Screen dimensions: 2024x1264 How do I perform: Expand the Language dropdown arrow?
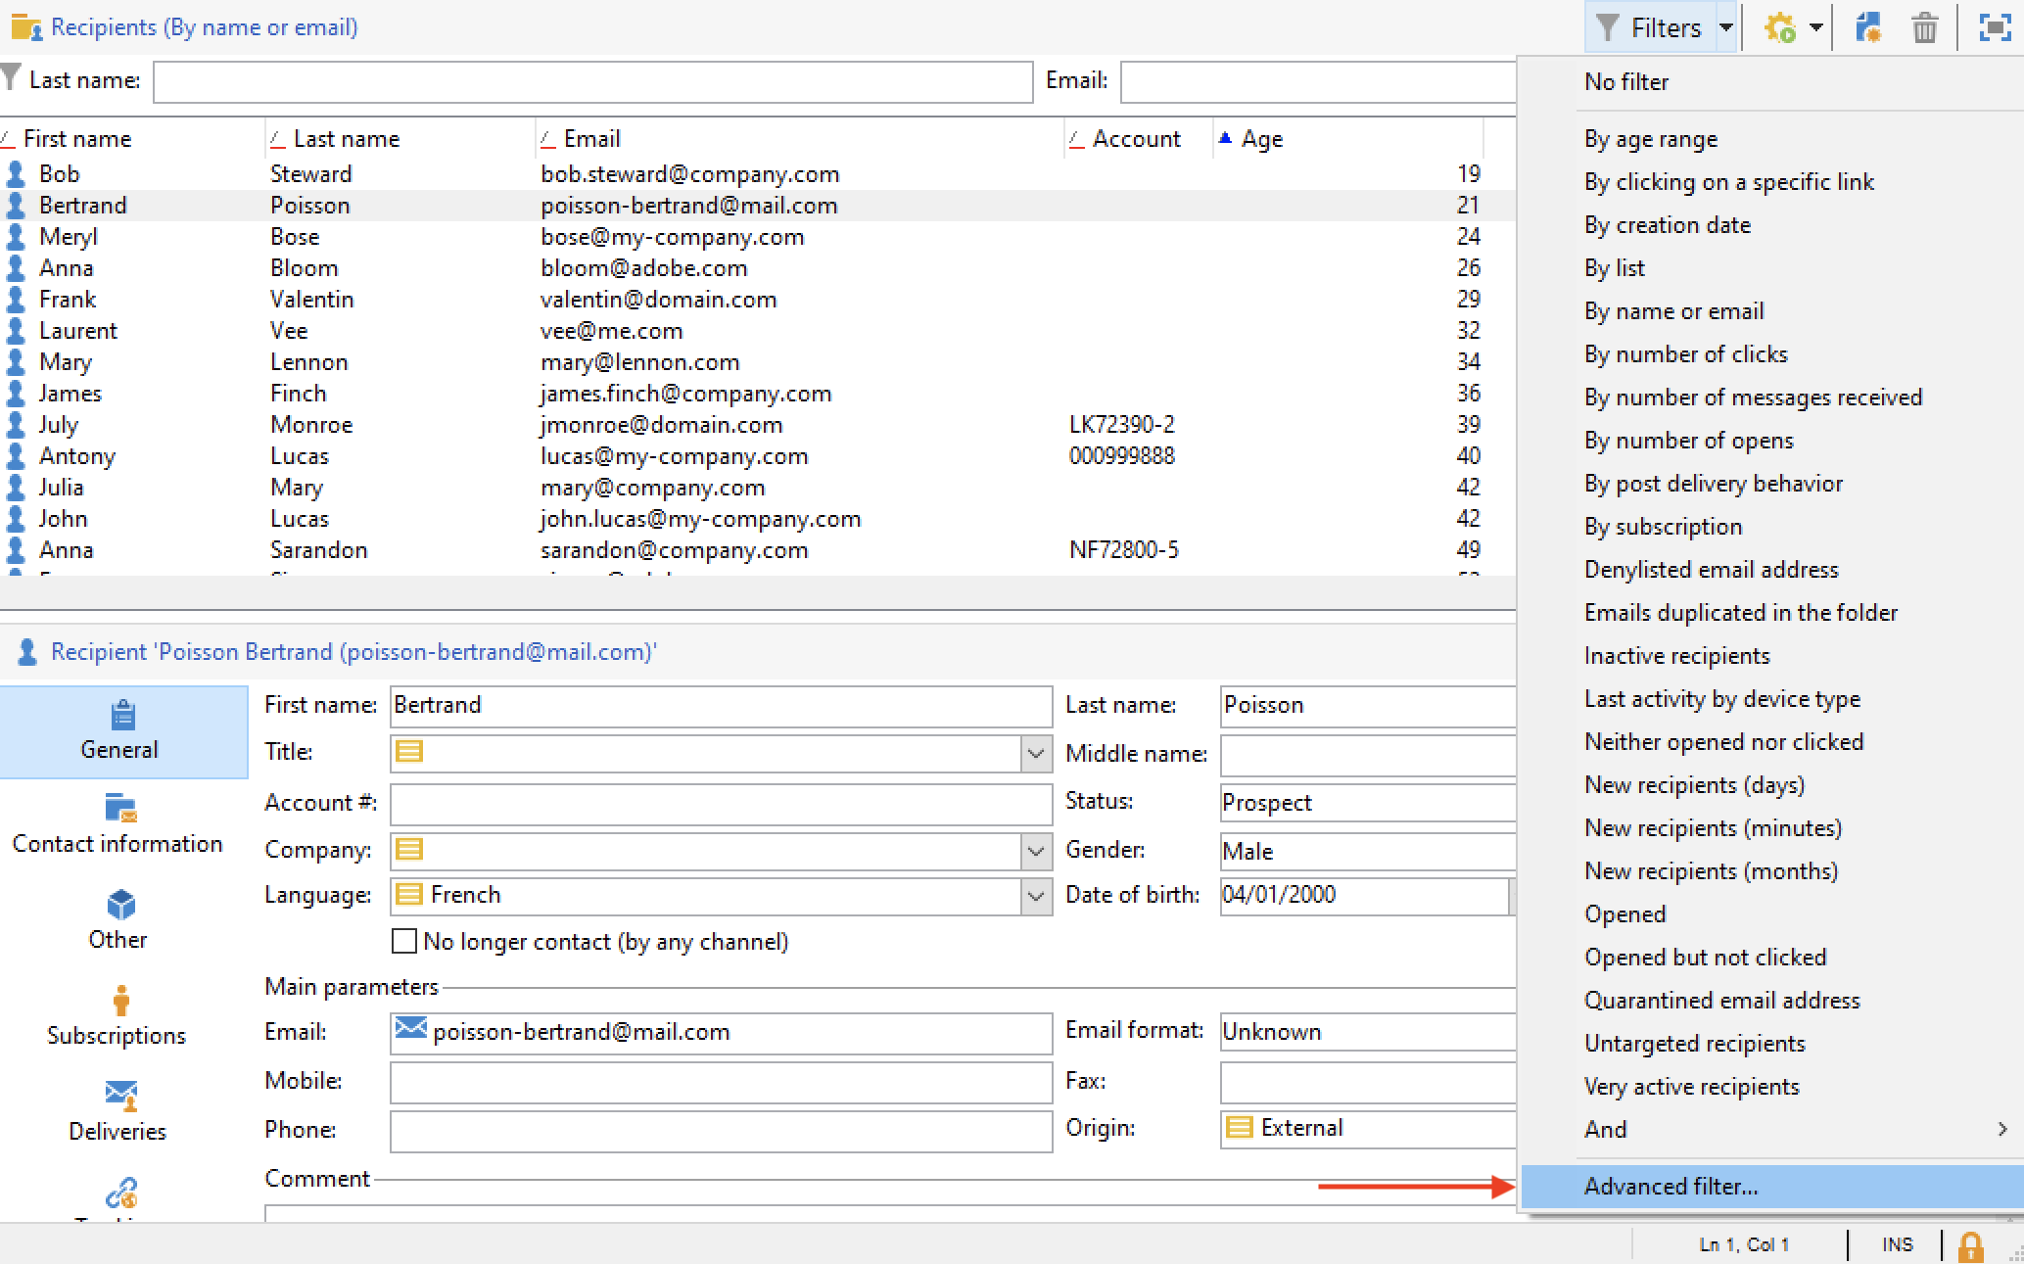point(1036,896)
